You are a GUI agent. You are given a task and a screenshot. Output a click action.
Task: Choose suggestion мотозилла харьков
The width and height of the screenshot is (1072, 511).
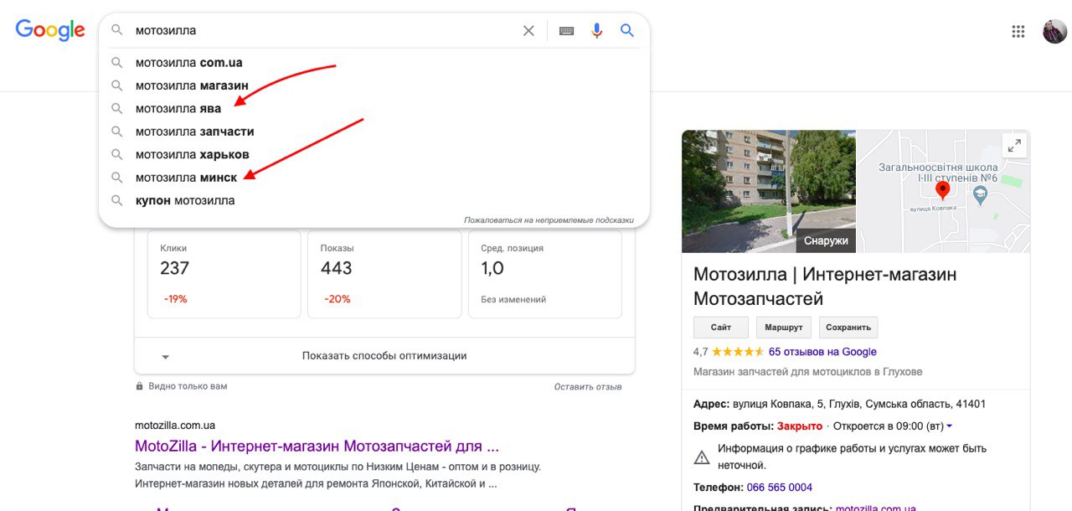tap(374, 154)
